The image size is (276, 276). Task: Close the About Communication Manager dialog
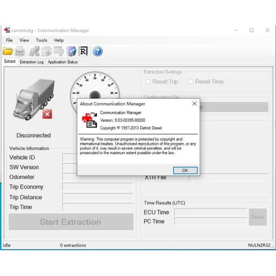coord(194,104)
